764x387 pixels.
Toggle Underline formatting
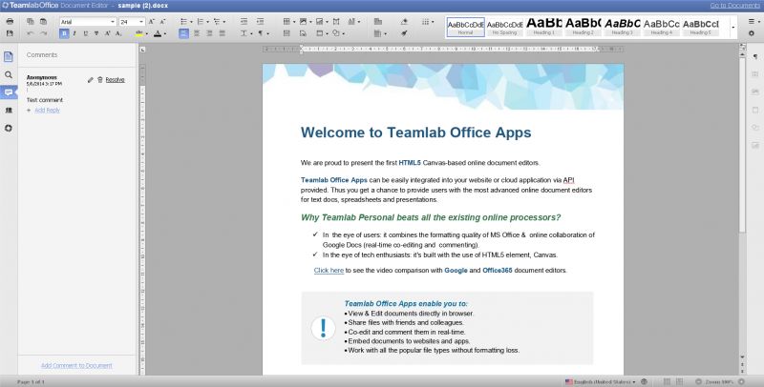[86, 33]
